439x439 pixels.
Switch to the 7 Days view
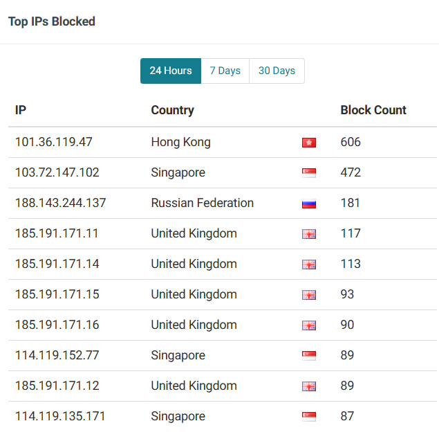(x=225, y=71)
